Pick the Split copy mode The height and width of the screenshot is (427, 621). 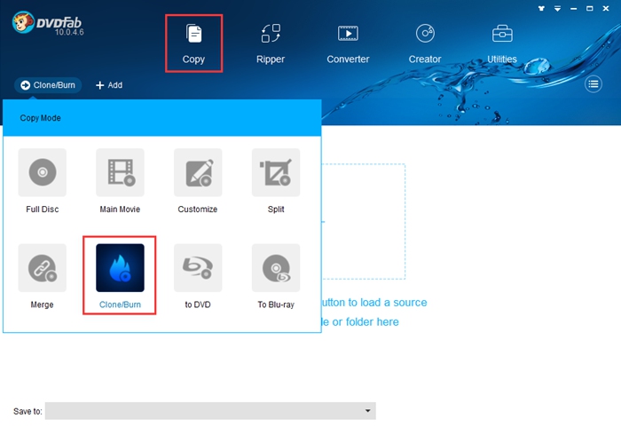coord(276,181)
